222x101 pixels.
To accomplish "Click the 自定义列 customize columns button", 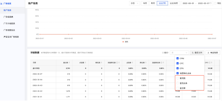I will pos(197,53).
